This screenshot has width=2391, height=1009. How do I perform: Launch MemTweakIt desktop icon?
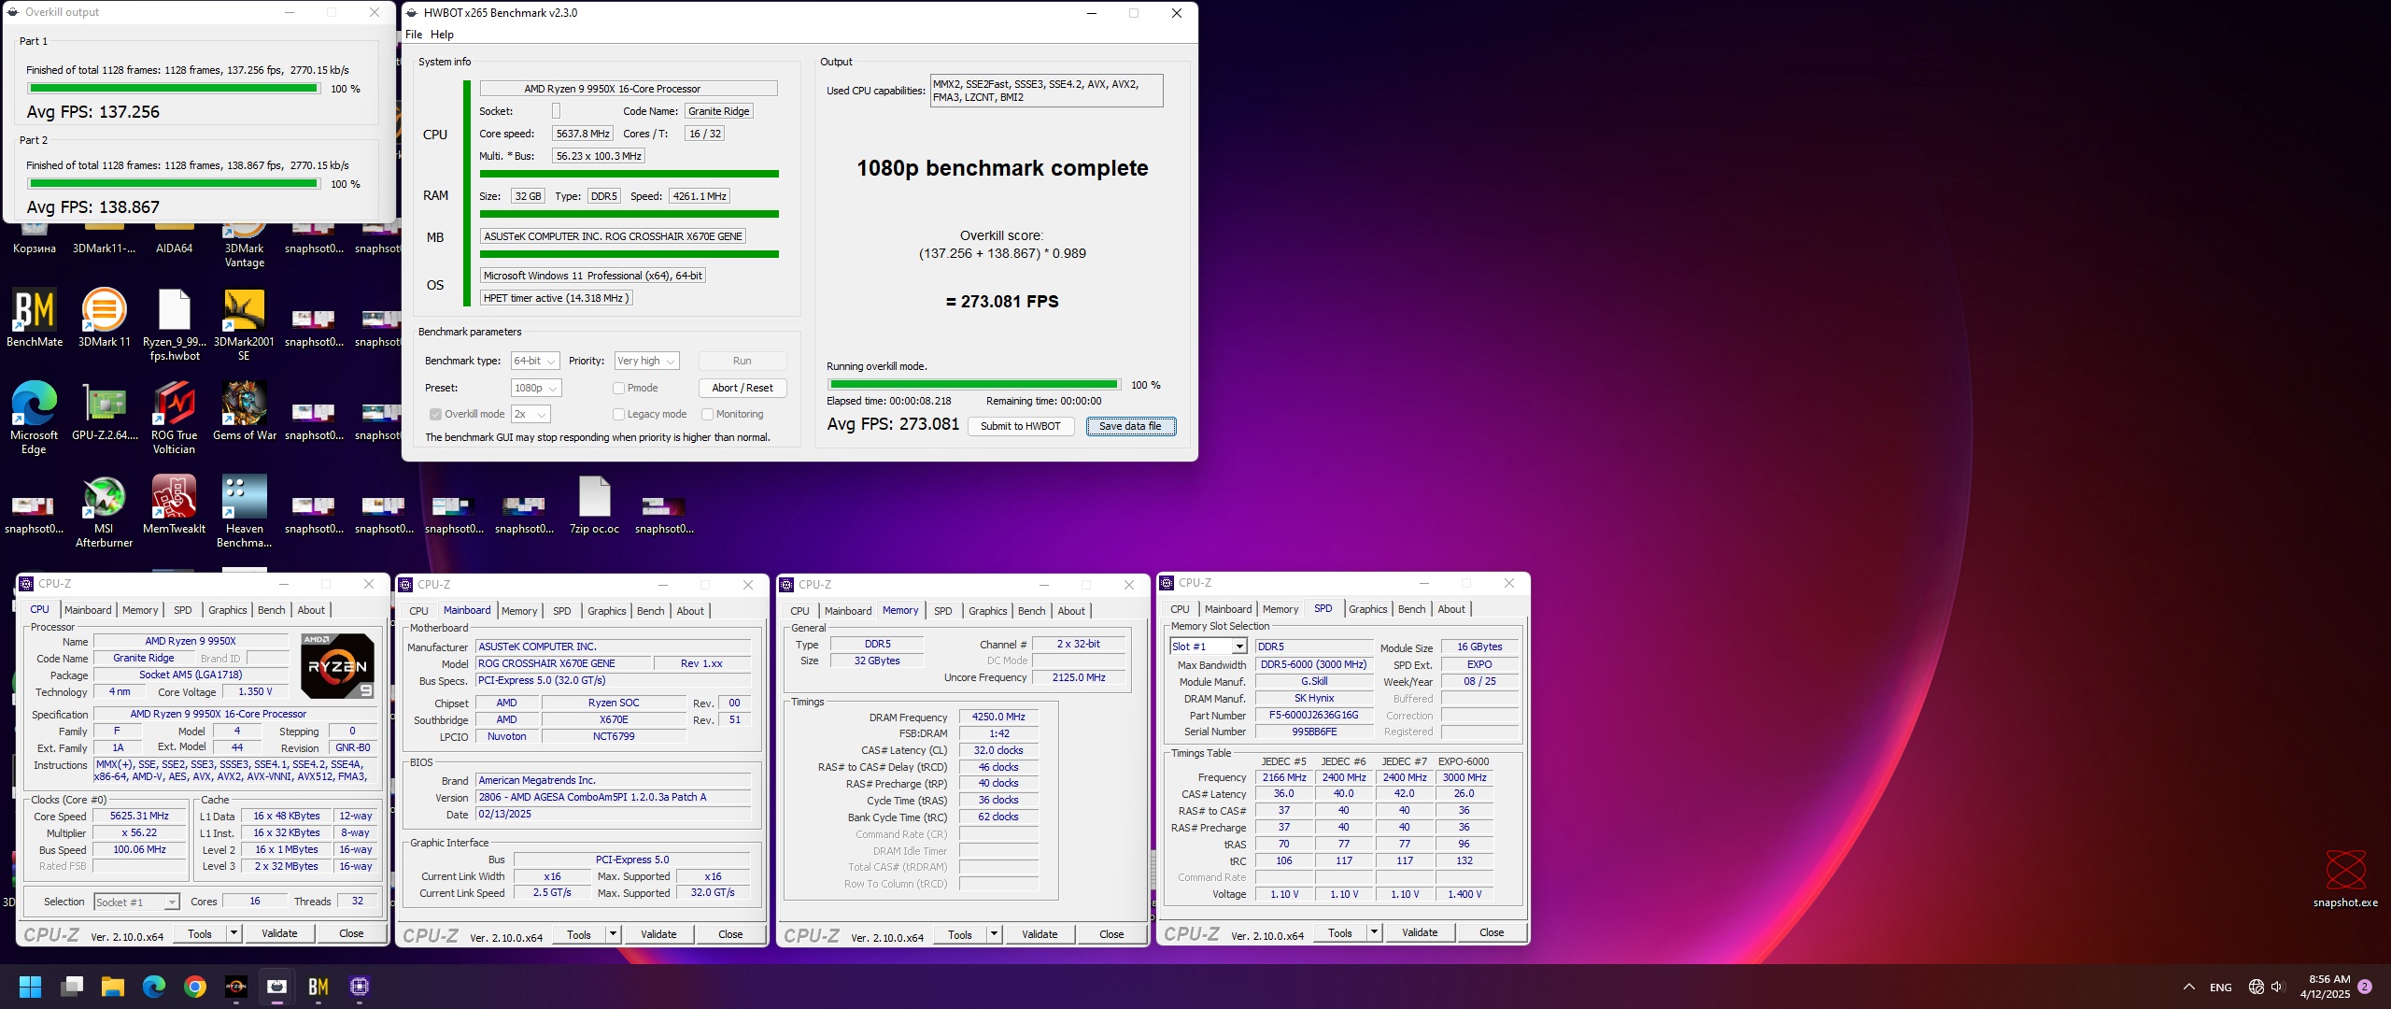[x=174, y=504]
